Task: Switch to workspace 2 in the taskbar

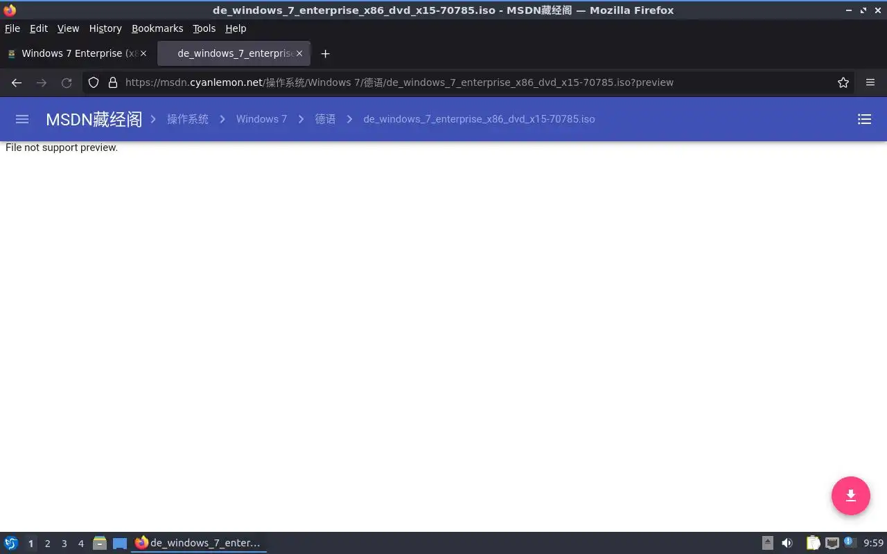Action: (47, 544)
